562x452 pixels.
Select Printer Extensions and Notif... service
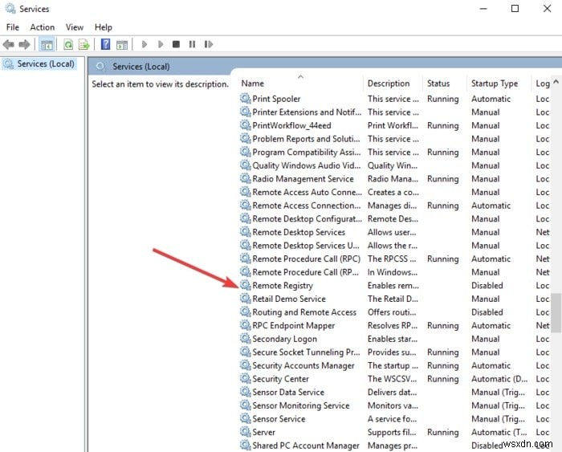[x=307, y=112]
